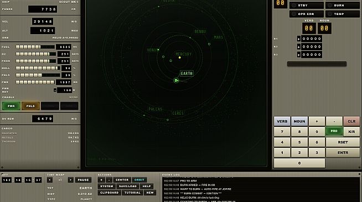Click the BURN indicator light

coord(343,6)
